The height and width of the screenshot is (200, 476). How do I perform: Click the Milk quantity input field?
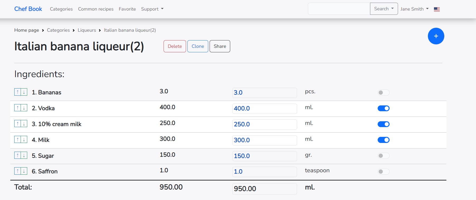click(264, 140)
